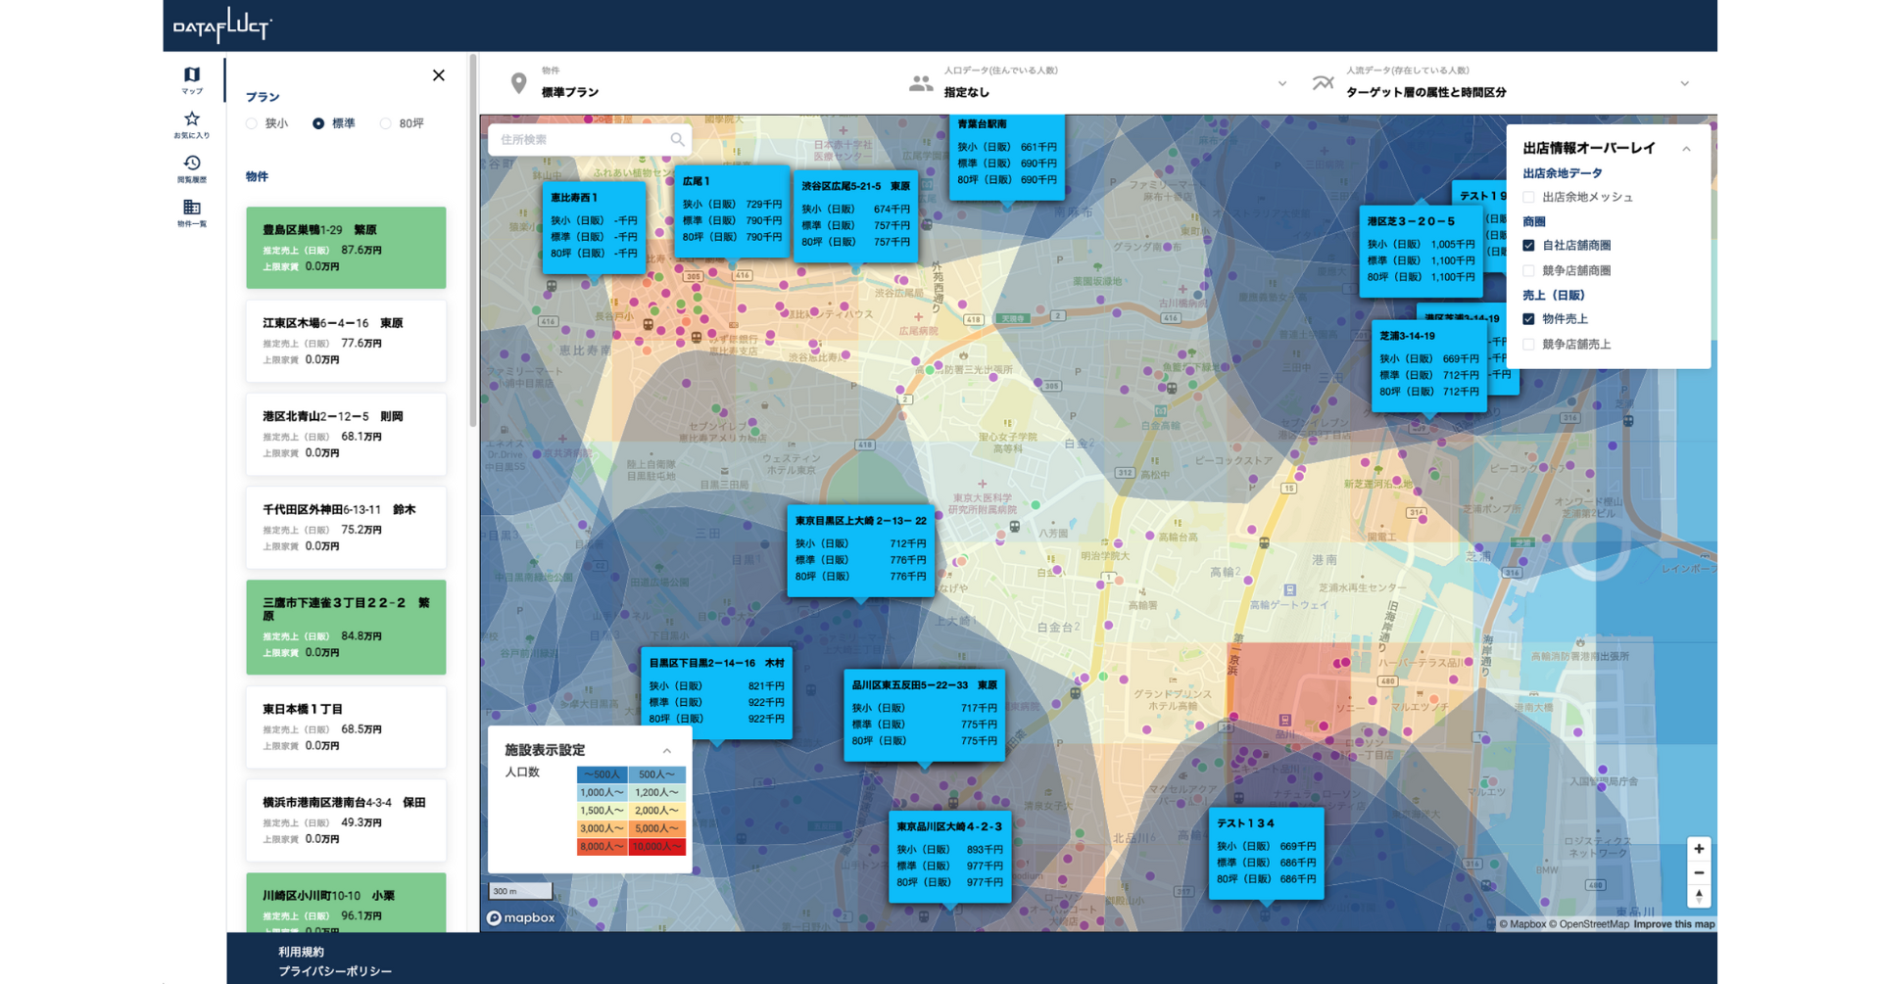The height and width of the screenshot is (984, 1881).
Task: Open the 人流データ dropdown arrow
Action: (1685, 84)
